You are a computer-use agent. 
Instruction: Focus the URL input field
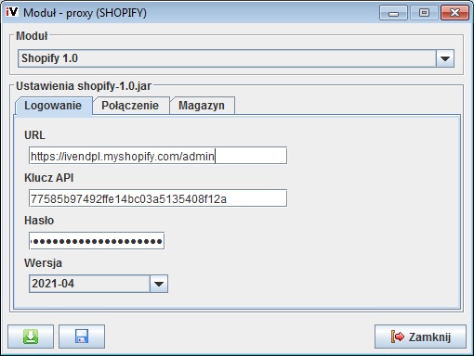pos(158,156)
